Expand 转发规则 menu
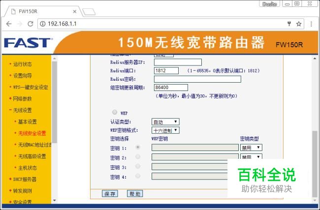The width and height of the screenshot is (320, 210). click(x=23, y=191)
